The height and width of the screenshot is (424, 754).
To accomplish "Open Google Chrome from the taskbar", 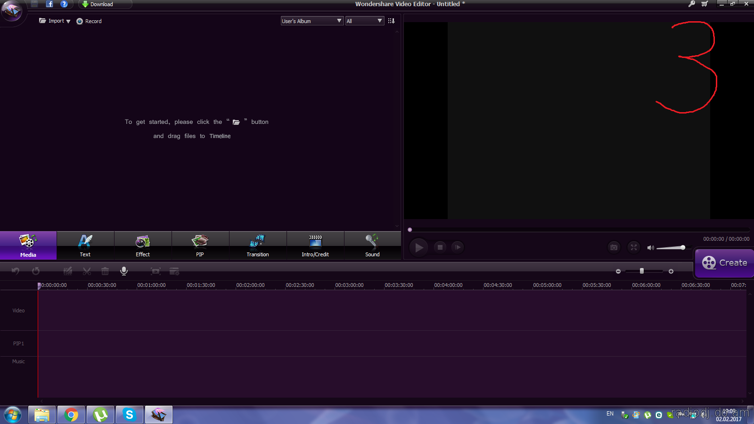I will coord(71,415).
